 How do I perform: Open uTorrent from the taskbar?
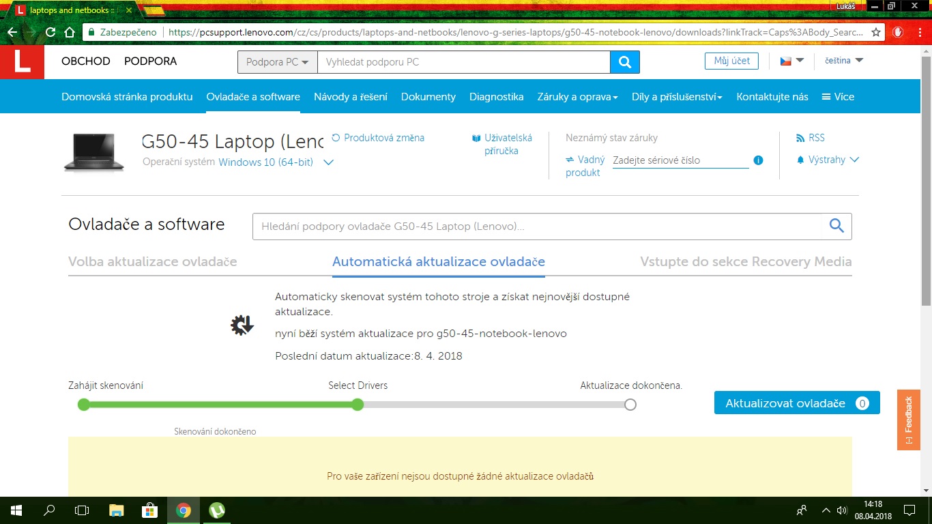click(x=217, y=510)
